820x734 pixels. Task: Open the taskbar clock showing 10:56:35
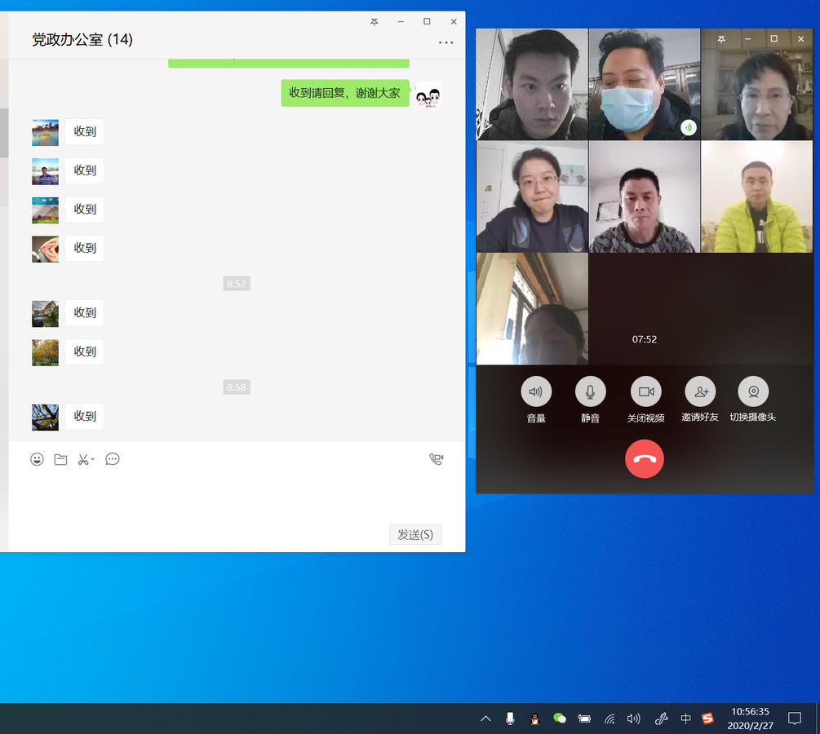point(750,719)
